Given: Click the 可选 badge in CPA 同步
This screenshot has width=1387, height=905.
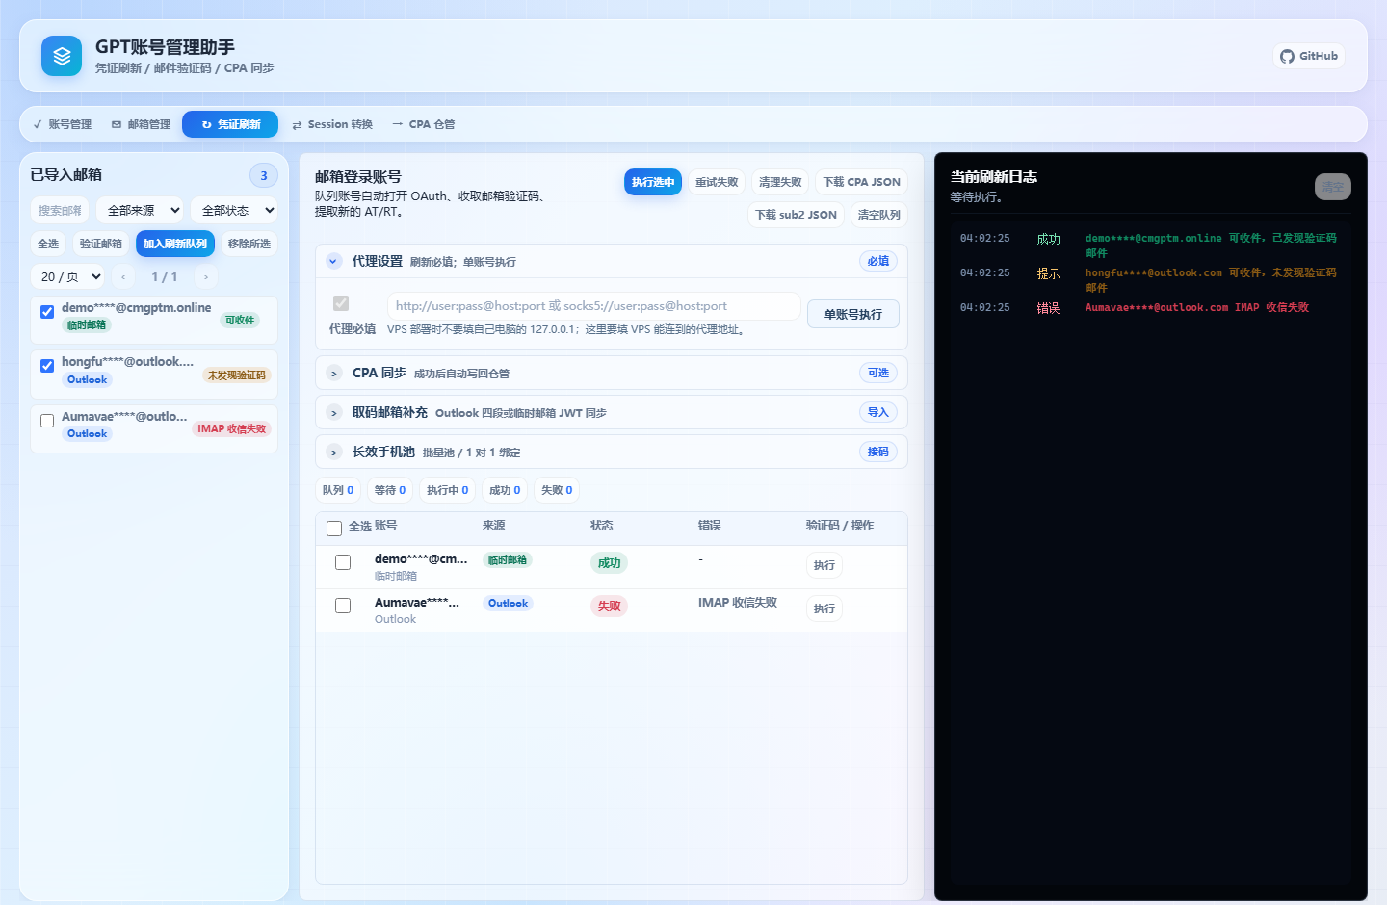Looking at the screenshot, I should 878,373.
